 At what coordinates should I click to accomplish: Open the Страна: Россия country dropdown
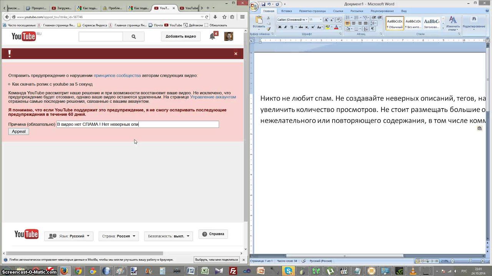pyautogui.click(x=119, y=236)
